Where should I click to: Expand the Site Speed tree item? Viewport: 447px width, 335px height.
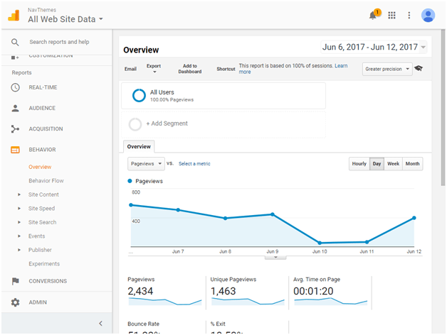click(19, 209)
